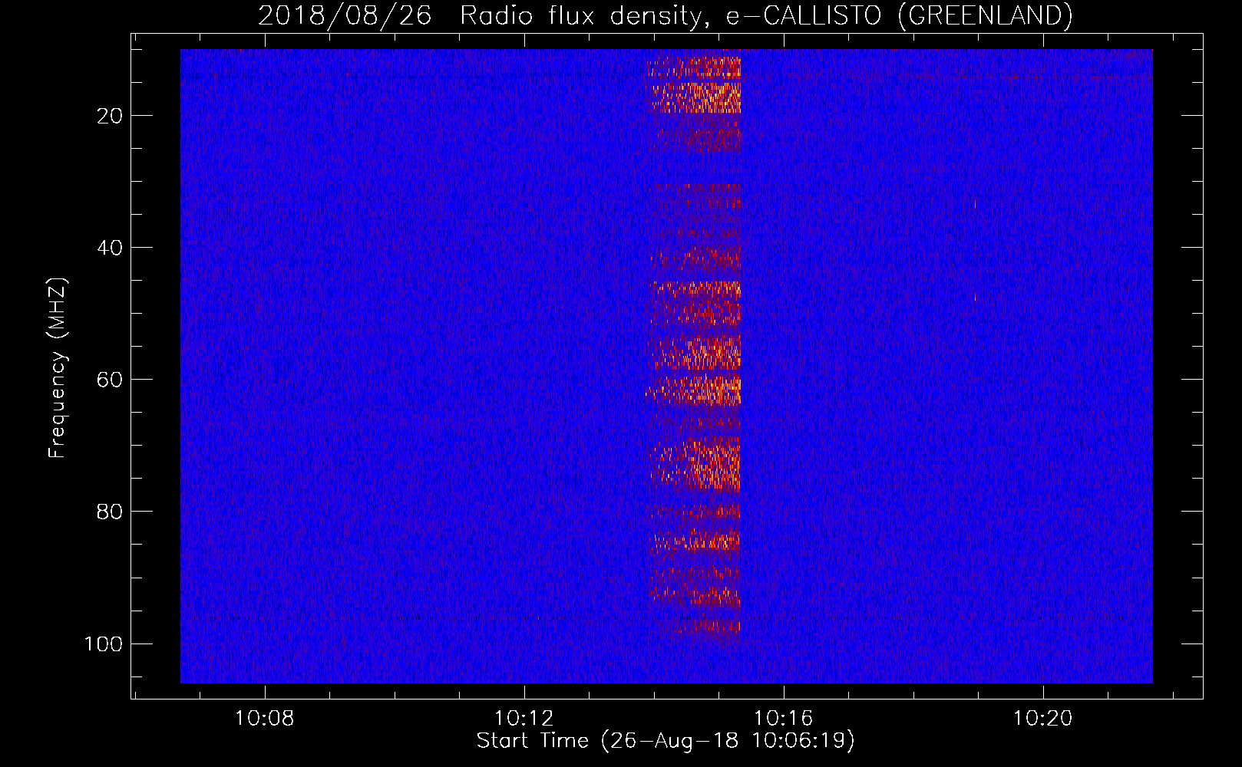Click the 10:16 time tick label
1242x767 pixels.
coord(784,719)
